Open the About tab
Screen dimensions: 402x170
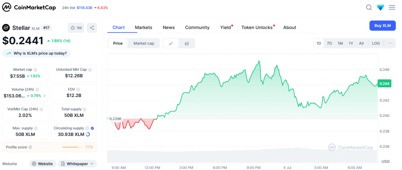tap(290, 27)
